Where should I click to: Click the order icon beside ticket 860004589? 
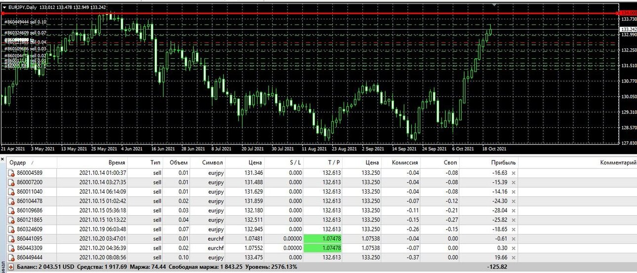click(x=11, y=173)
